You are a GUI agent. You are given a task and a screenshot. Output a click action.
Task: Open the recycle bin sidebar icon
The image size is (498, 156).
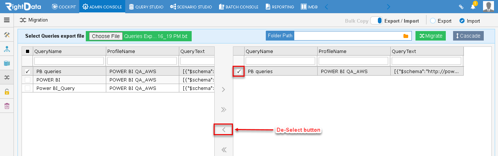pyautogui.click(x=7, y=106)
